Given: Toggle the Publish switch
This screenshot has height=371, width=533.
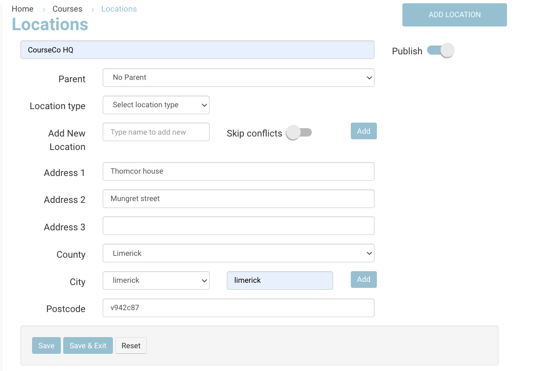Looking at the screenshot, I should 440,51.
